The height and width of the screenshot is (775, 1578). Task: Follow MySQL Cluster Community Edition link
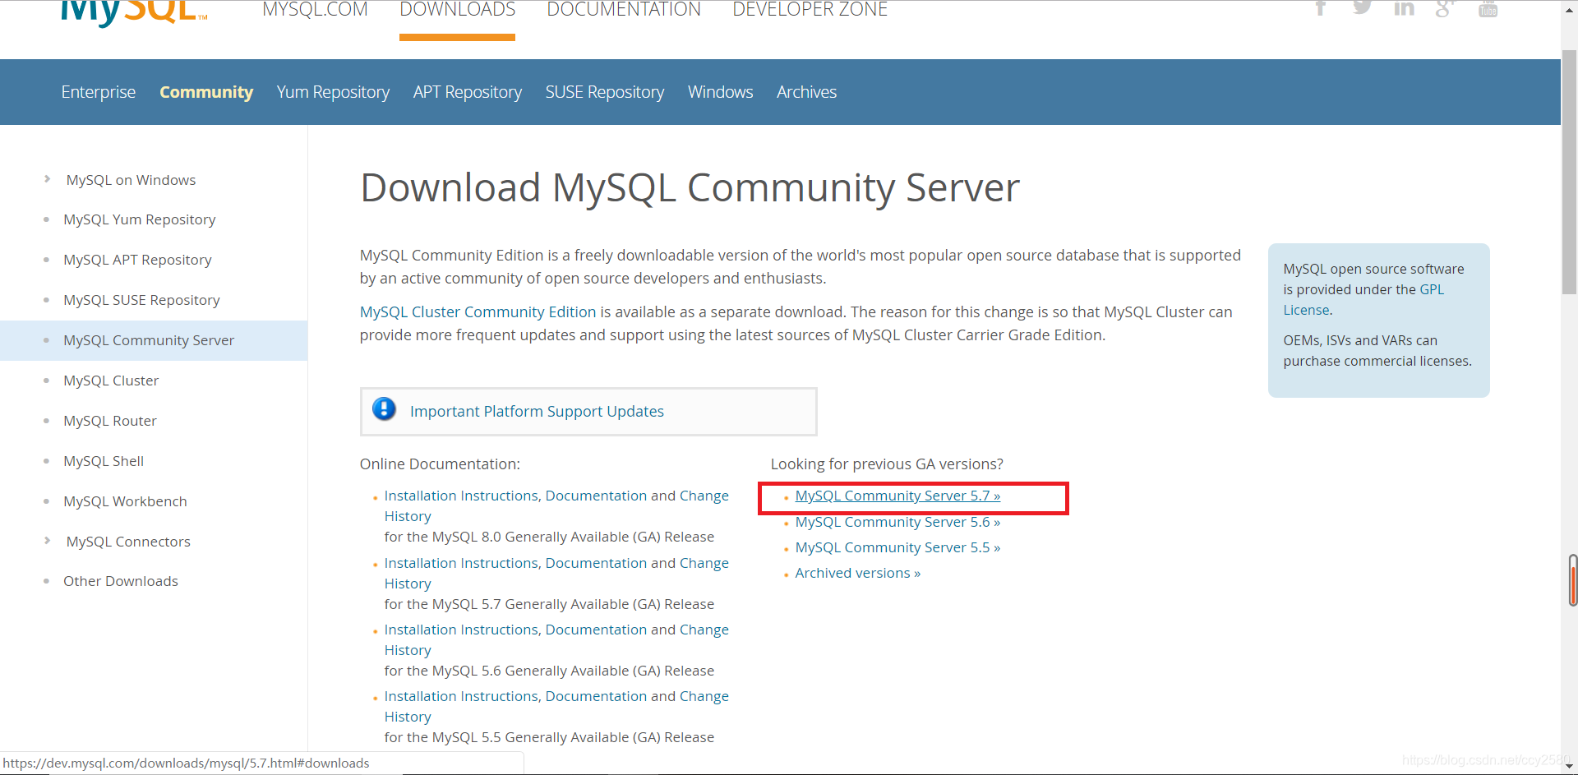[x=478, y=312]
